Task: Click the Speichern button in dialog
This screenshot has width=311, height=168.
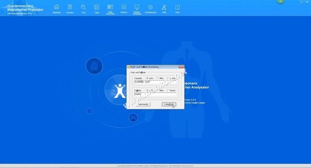Action: pos(143,104)
